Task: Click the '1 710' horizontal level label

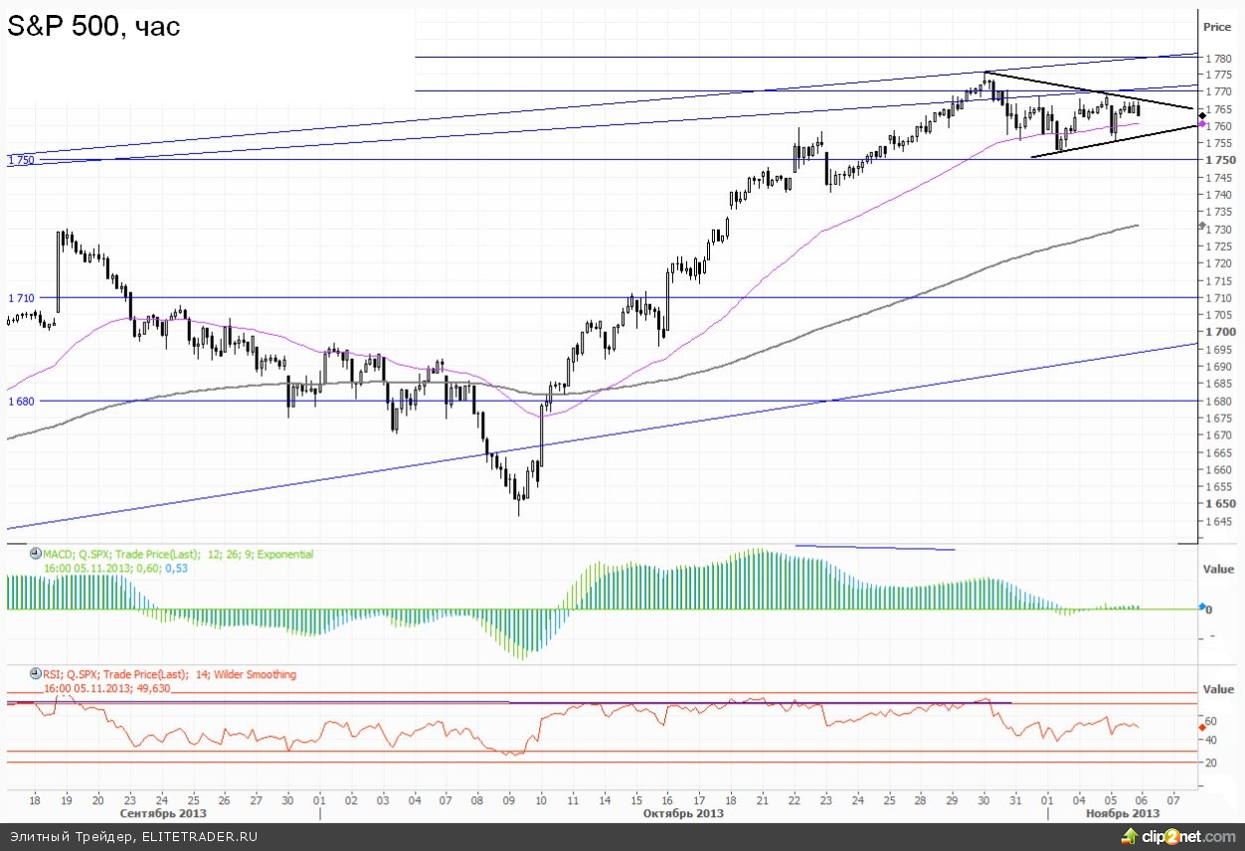Action: pos(21,298)
